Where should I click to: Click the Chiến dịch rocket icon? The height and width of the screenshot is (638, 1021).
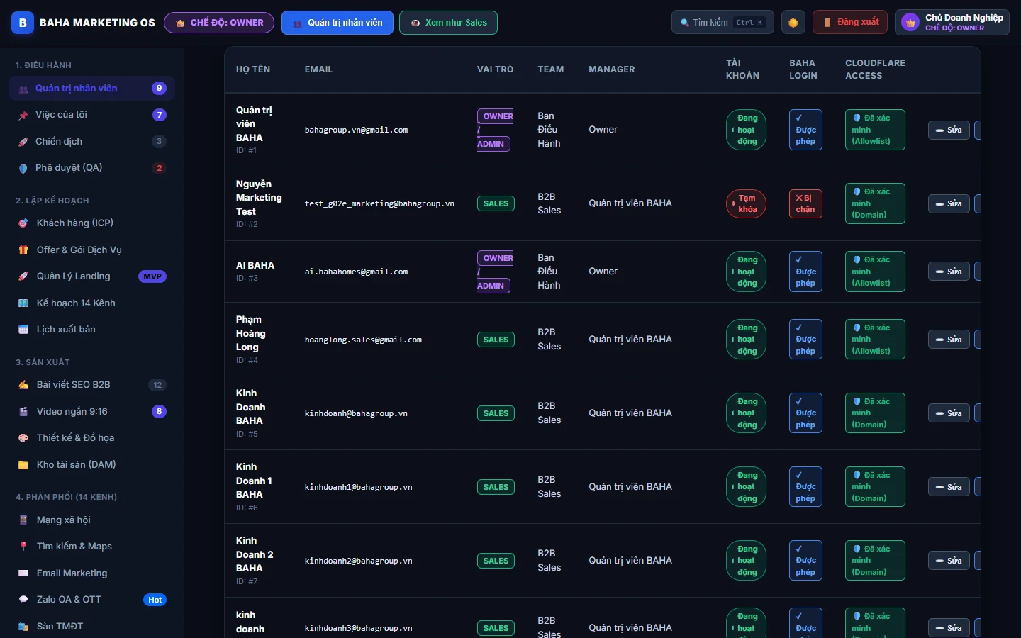pos(23,142)
